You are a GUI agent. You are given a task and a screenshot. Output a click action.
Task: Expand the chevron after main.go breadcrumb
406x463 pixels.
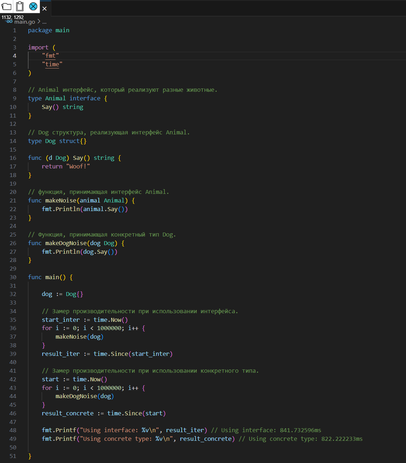pyautogui.click(x=39, y=22)
